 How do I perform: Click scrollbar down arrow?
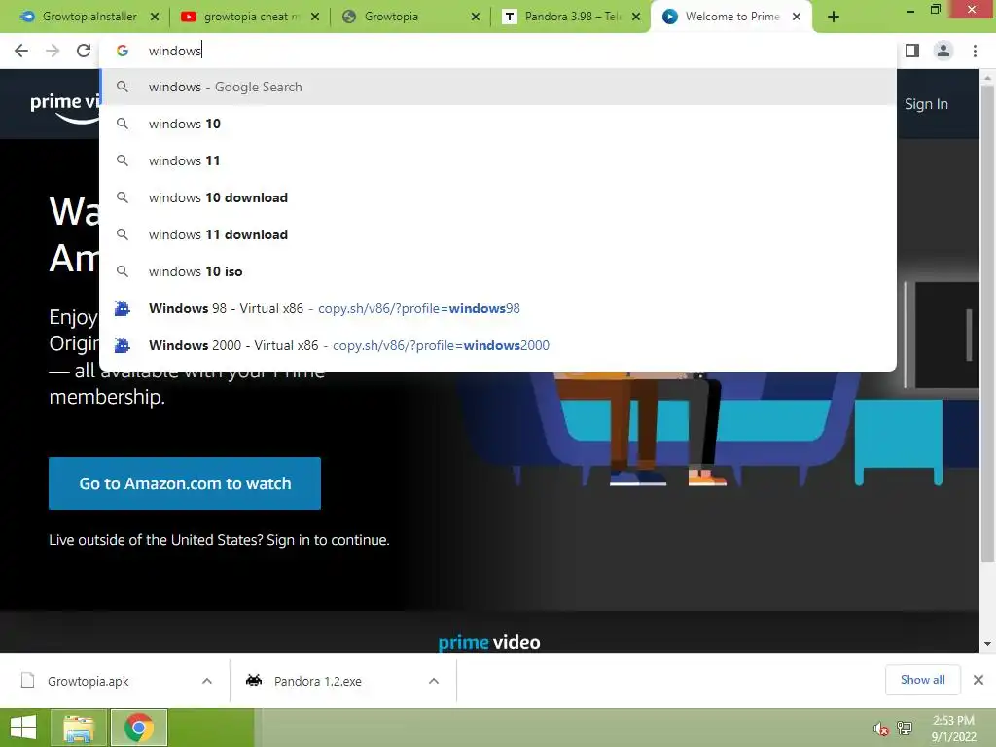point(987,644)
